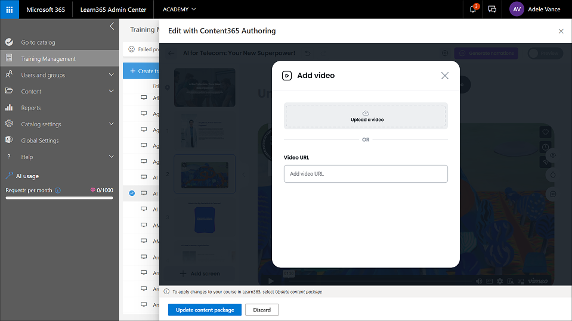Close the Content365 Authoring panel
Viewport: 572px width, 321px height.
(x=561, y=31)
